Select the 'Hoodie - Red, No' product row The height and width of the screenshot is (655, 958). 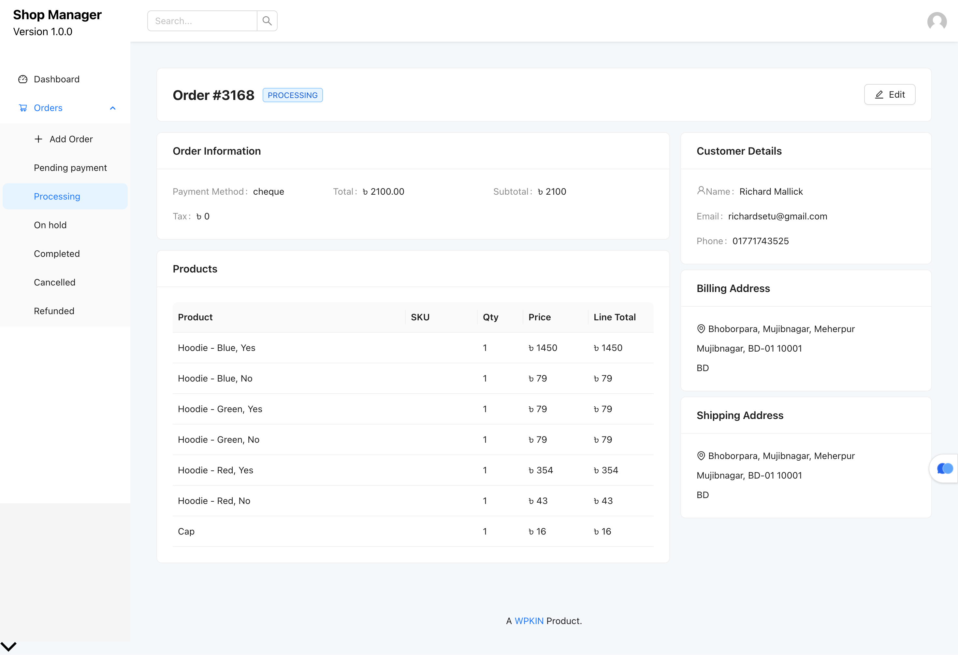point(413,501)
